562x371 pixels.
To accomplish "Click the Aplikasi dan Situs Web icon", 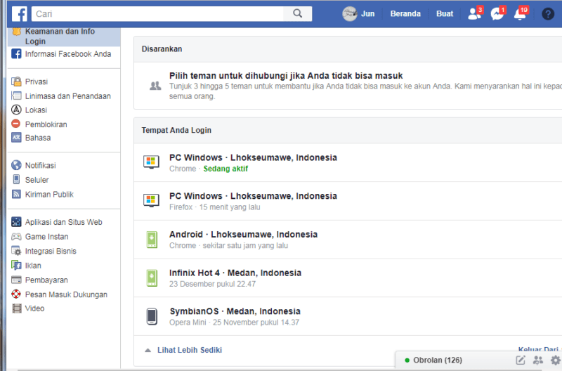I will 16,222.
